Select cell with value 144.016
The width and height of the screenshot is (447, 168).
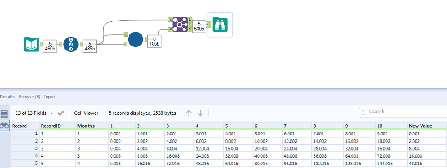click(391, 164)
